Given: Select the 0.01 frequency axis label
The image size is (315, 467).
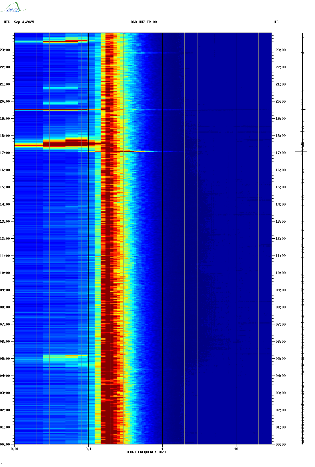Looking at the screenshot, I should [x=15, y=449].
